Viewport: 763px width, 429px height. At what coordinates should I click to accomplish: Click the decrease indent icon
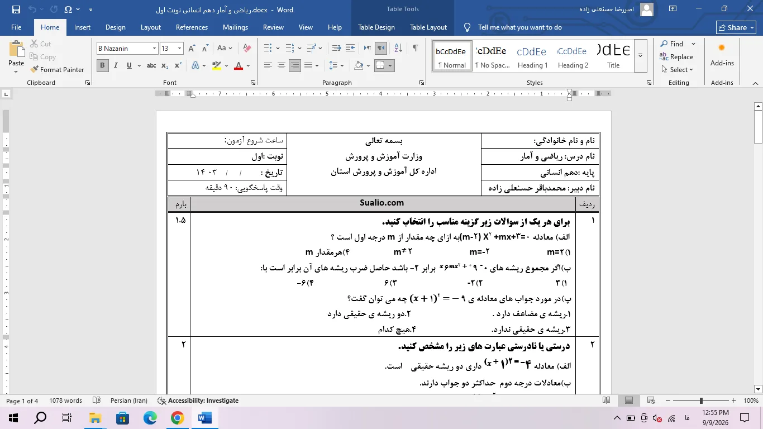pos(336,49)
